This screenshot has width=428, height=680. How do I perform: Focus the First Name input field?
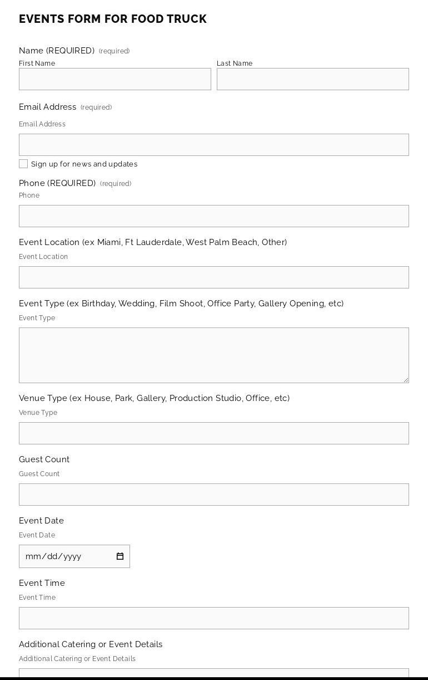point(115,79)
